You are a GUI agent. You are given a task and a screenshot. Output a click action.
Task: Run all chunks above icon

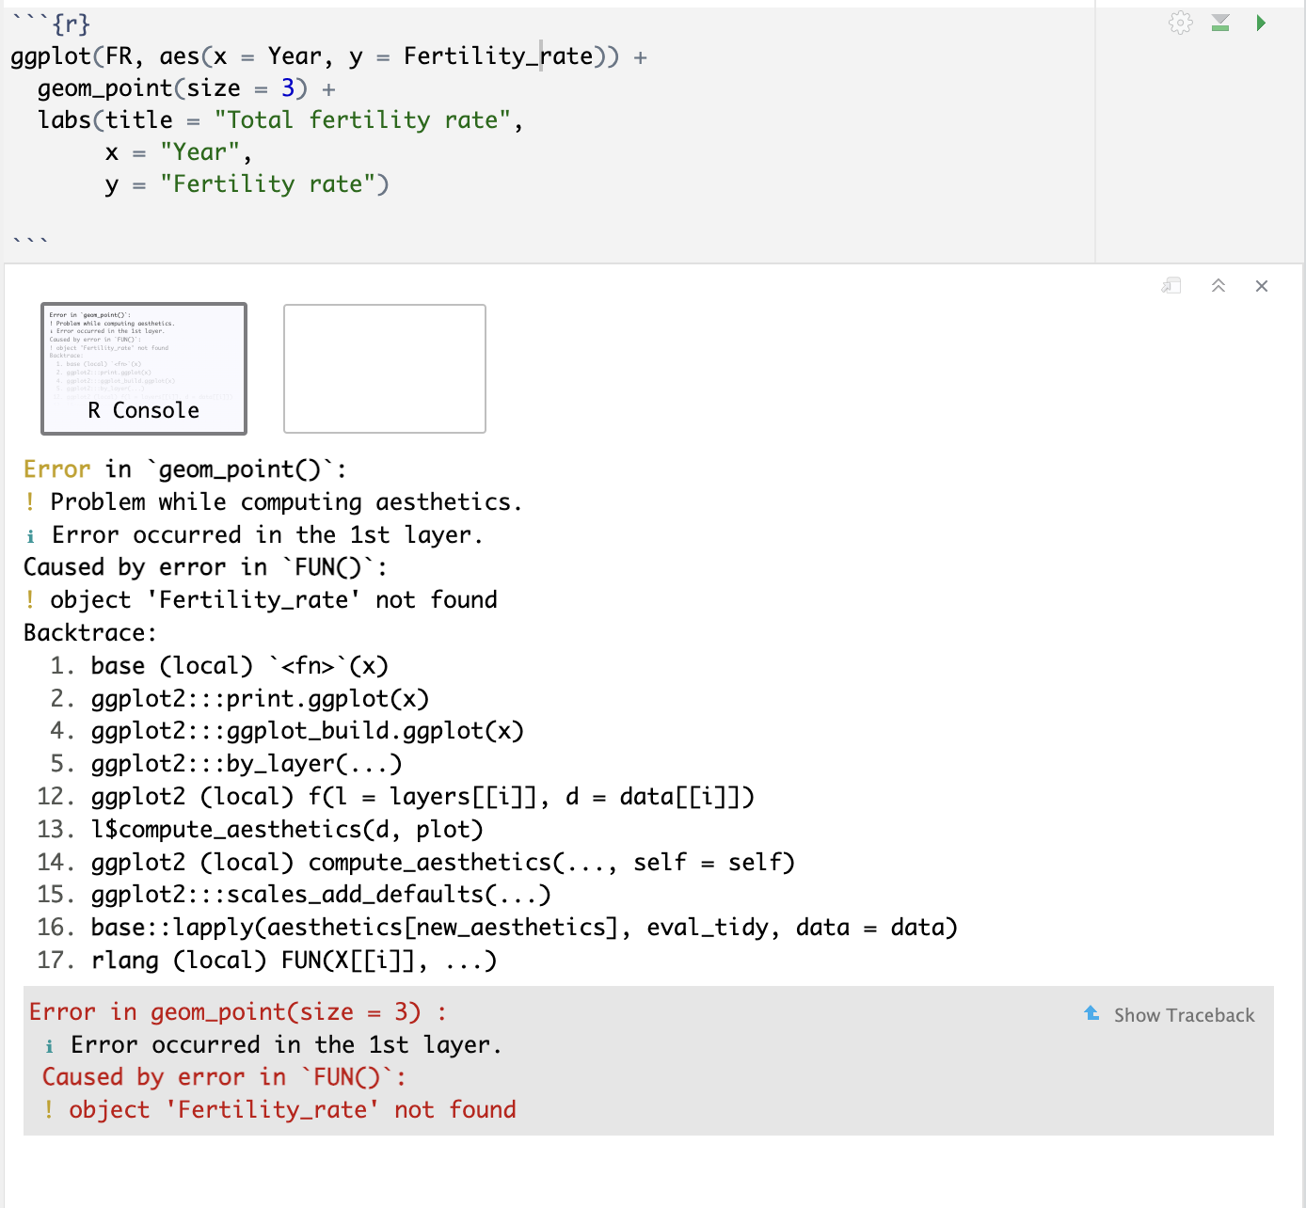[x=1220, y=23]
